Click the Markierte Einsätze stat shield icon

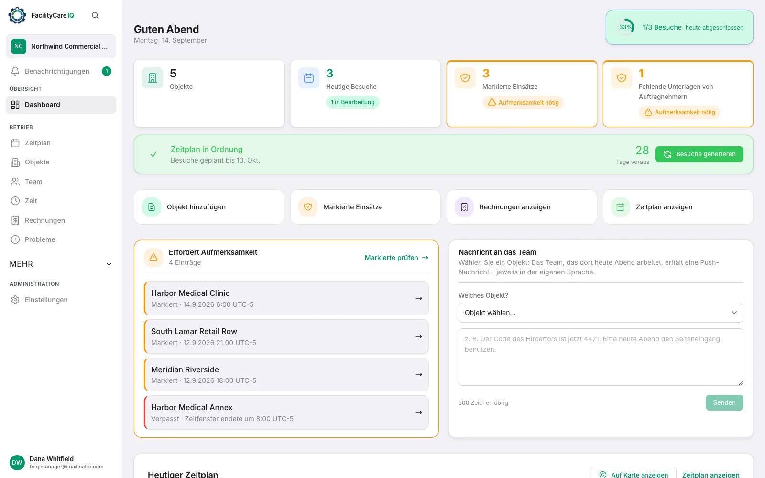465,78
